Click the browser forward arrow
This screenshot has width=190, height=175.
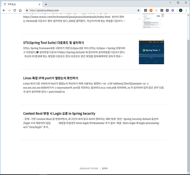click(9, 10)
